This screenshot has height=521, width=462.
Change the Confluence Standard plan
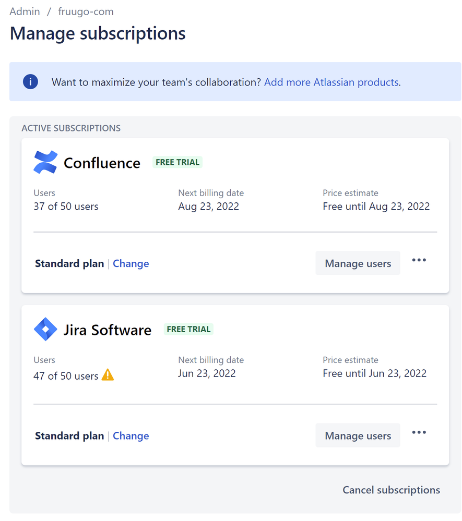click(x=131, y=263)
